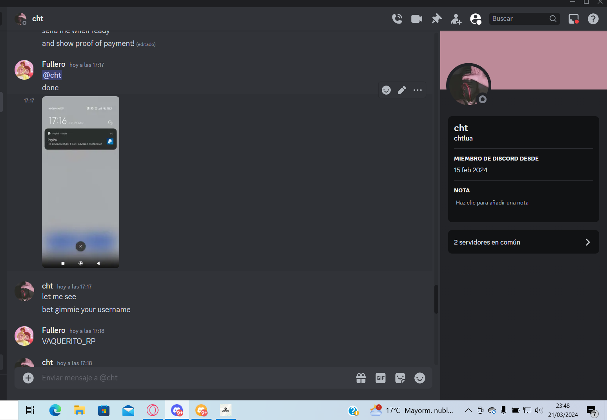Screen dimensions: 607x420
Task: Click 'chtlua' username in profile
Action: click(x=463, y=138)
